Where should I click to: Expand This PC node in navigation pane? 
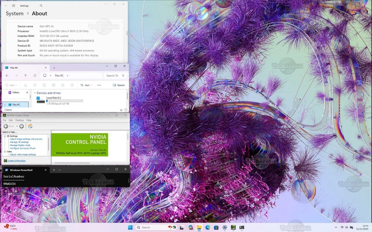click(5, 105)
